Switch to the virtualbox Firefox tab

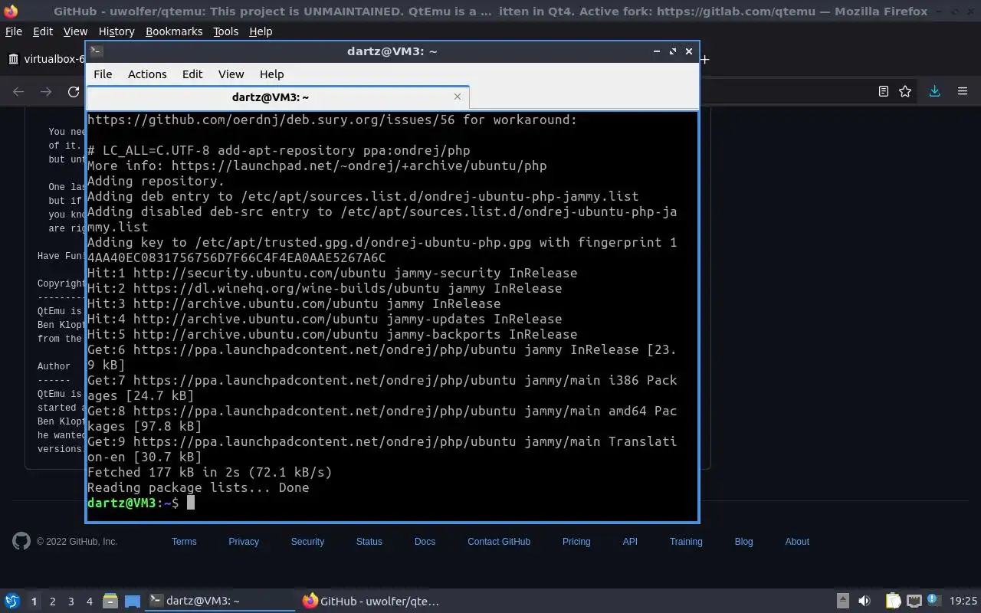tap(46, 59)
